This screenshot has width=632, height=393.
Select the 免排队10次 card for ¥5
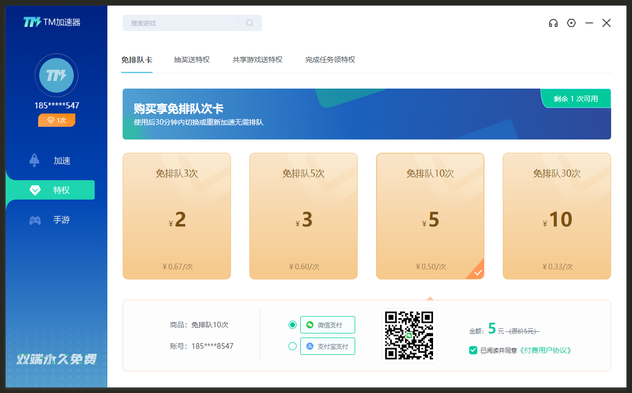tap(430, 216)
